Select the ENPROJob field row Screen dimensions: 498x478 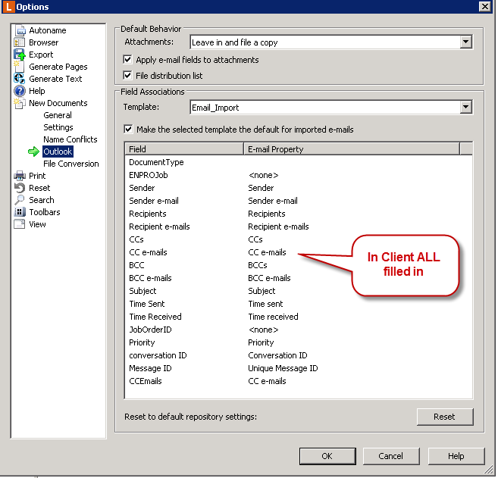tap(149, 175)
